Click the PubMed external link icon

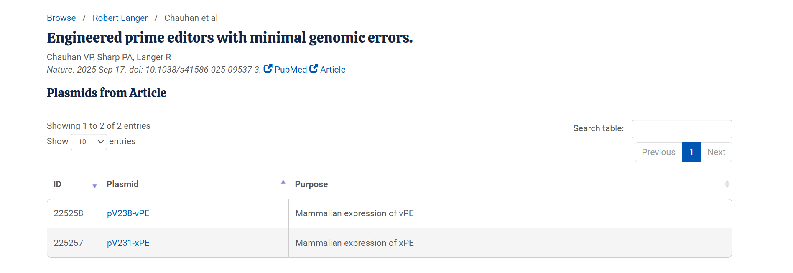pyautogui.click(x=268, y=68)
